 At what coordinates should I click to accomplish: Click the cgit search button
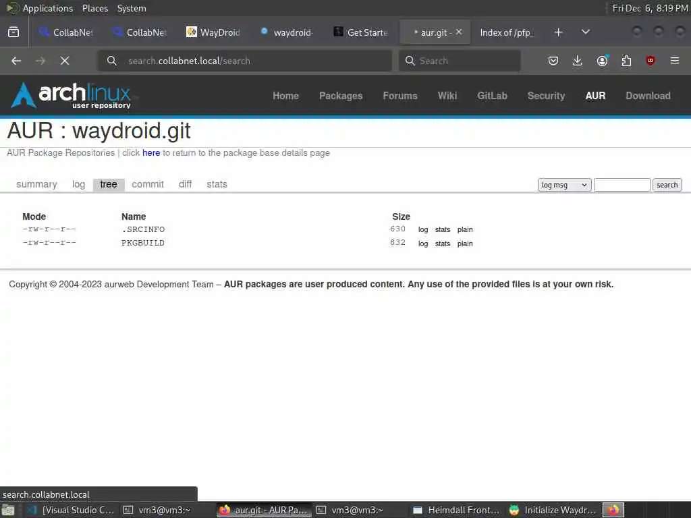coord(667,185)
